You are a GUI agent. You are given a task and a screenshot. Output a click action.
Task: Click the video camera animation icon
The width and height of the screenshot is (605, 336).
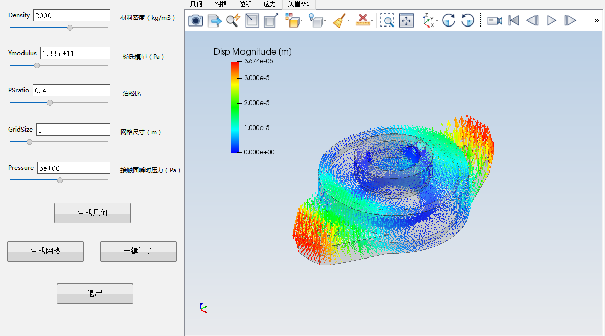click(494, 21)
